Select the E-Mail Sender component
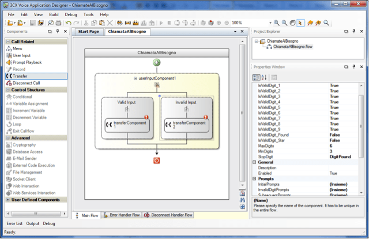The width and height of the screenshot is (369, 239). (22, 158)
